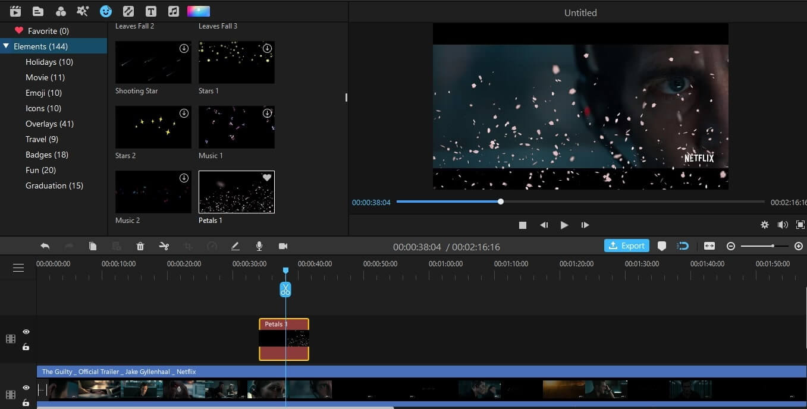Image resolution: width=807 pixels, height=409 pixels.
Task: Select Travel (9) category
Action: [x=42, y=139]
